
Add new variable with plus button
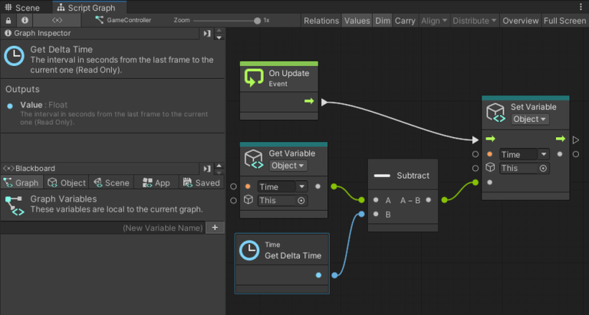click(x=215, y=228)
